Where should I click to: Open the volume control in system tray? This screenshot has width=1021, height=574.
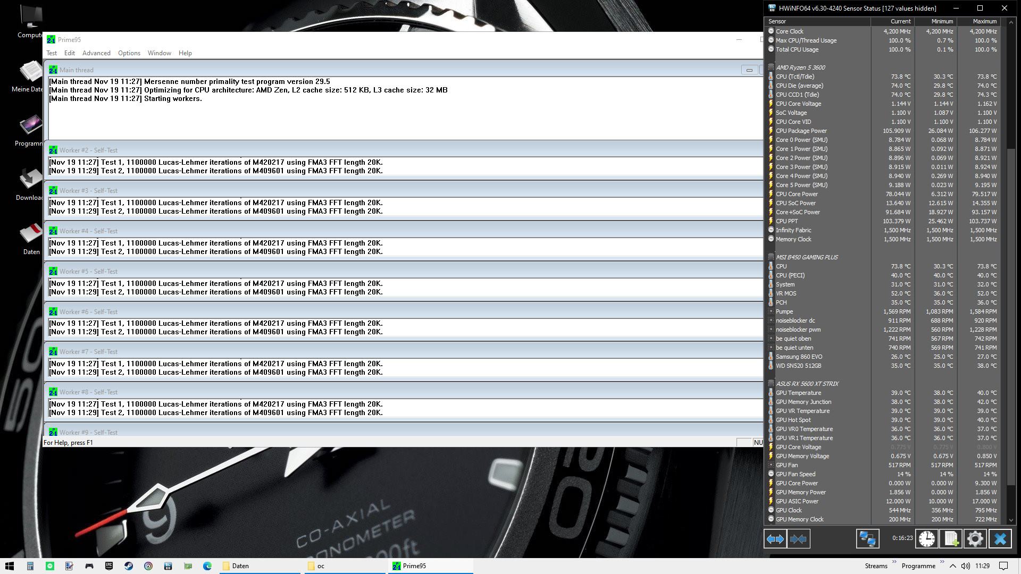tap(965, 566)
